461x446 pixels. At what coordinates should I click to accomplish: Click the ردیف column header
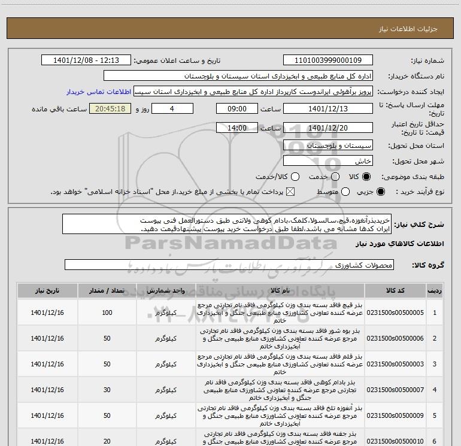435,290
